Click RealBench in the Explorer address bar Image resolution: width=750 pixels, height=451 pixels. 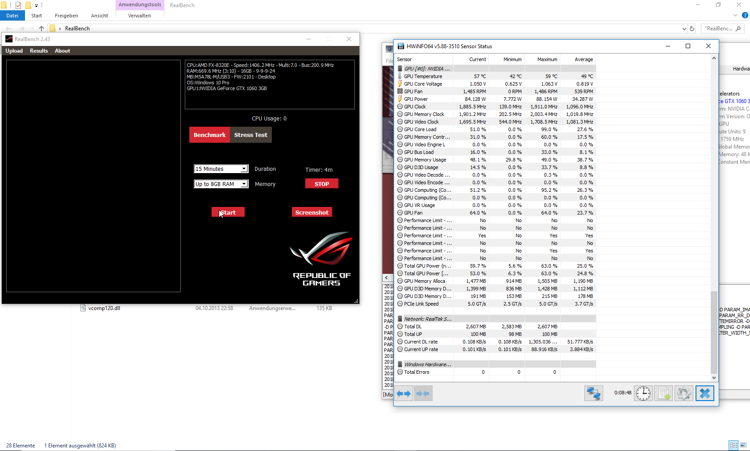tap(77, 29)
